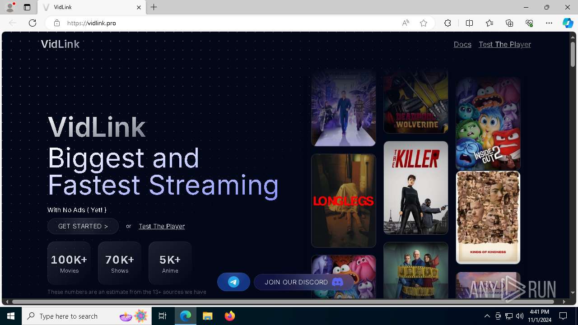
Task: Select the poster with three people and film strip
Action: click(416, 270)
